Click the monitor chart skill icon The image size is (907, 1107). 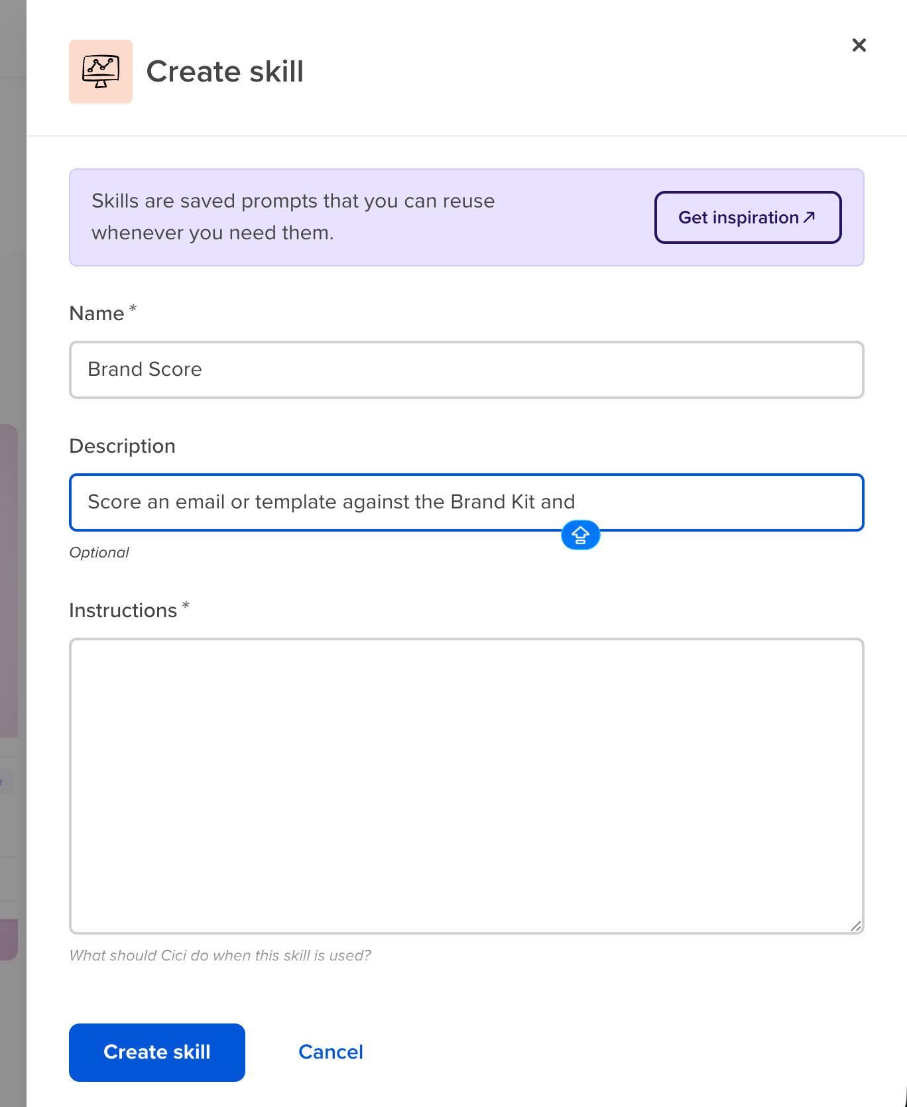[x=101, y=72]
